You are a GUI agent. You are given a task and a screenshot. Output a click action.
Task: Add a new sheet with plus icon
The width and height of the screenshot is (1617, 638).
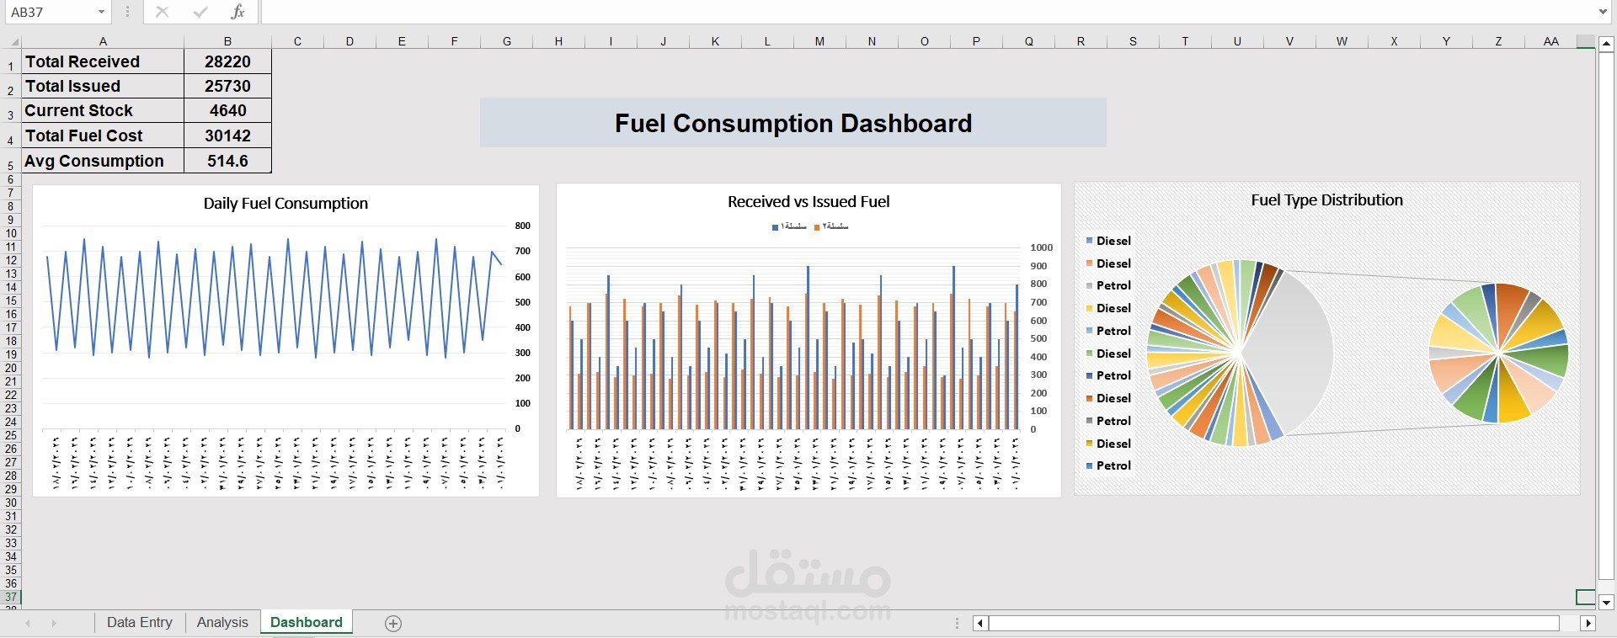393,623
